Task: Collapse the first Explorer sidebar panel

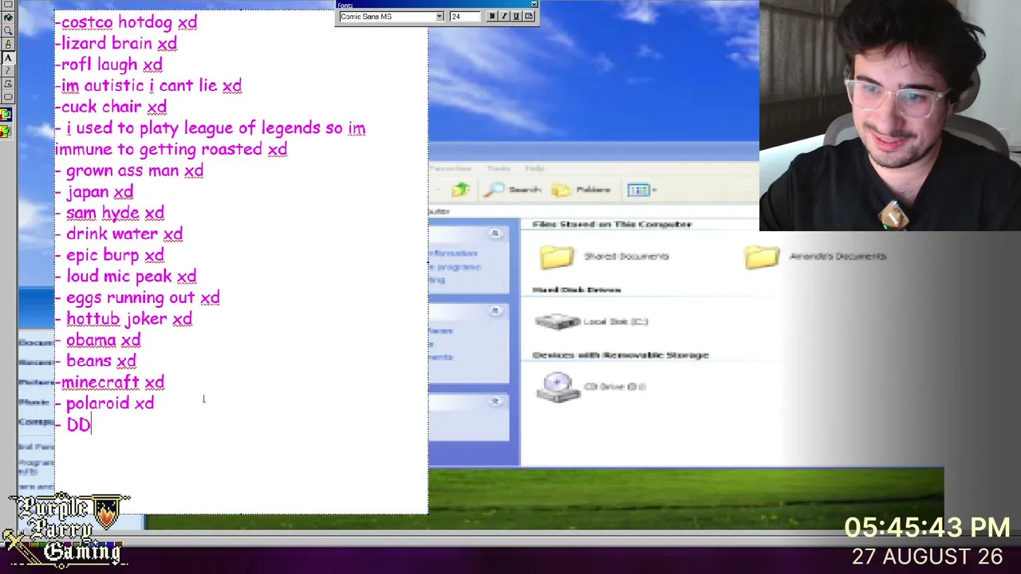Action: (x=495, y=233)
